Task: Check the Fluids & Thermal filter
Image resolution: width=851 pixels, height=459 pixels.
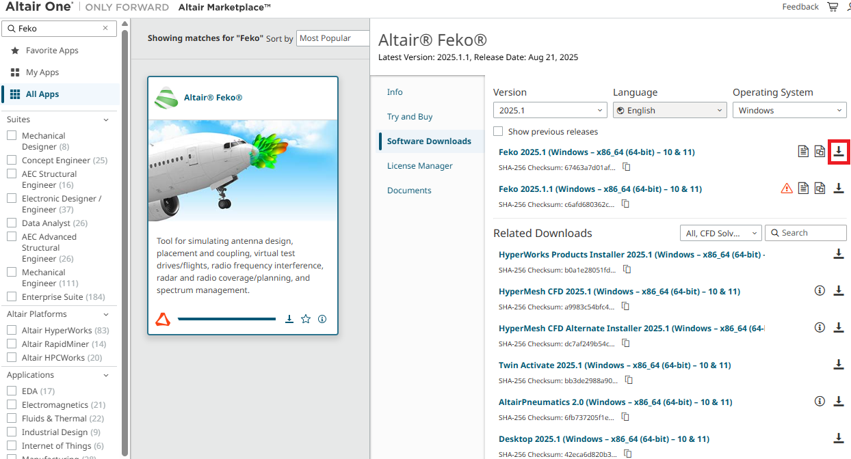Action: (12, 418)
